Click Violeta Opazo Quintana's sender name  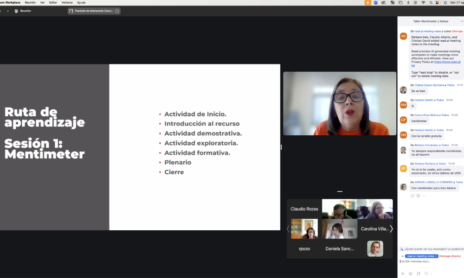point(429,85)
